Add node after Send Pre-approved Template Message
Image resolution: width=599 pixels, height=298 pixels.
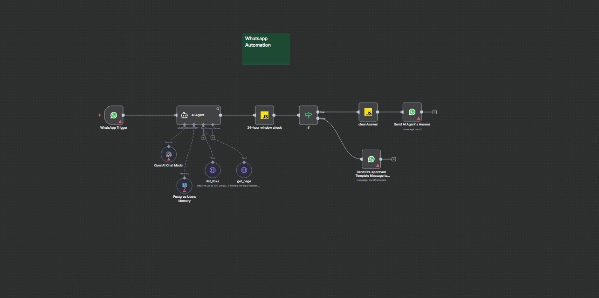click(393, 159)
